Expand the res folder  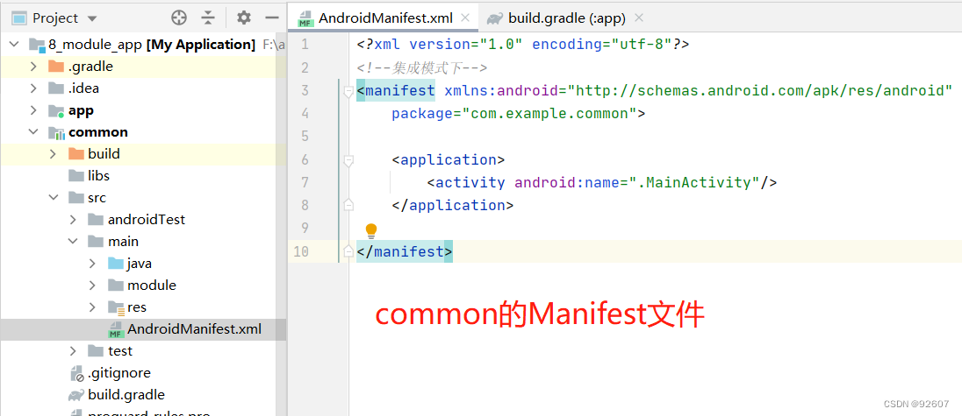pos(93,307)
